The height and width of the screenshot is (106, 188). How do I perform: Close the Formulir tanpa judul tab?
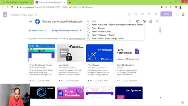[65, 2]
